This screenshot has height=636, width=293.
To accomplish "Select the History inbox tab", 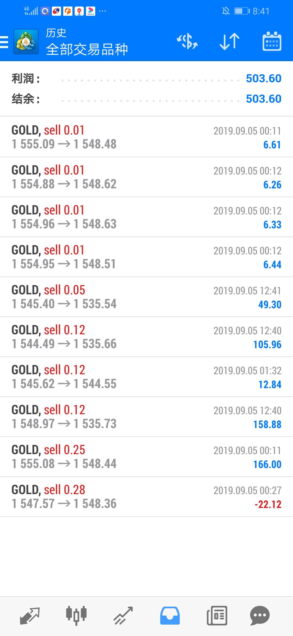I will tap(170, 616).
